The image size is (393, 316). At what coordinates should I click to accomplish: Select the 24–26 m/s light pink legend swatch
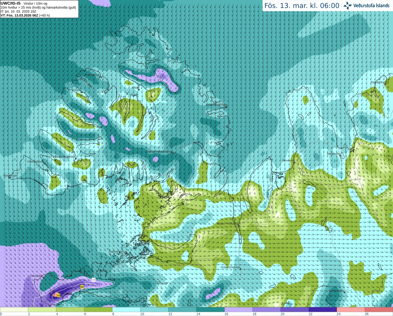click(351, 310)
